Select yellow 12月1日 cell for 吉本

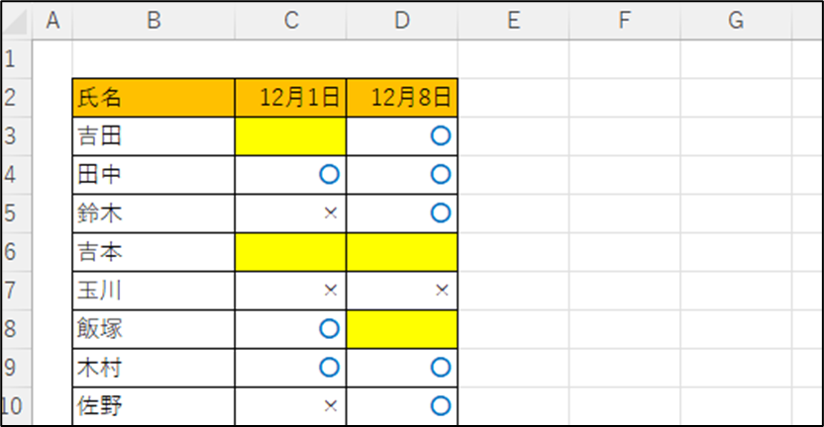[x=290, y=252]
